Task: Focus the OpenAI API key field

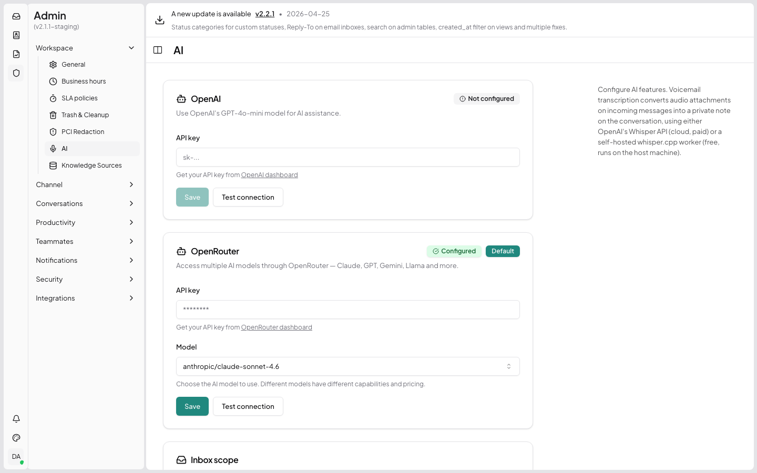Action: pyautogui.click(x=348, y=157)
